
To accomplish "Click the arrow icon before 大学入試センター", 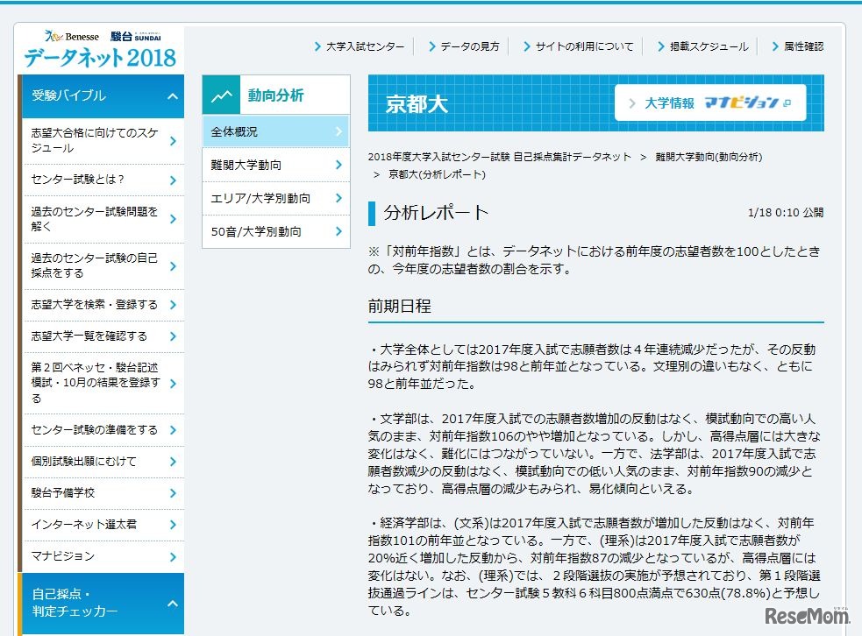I will 319,46.
